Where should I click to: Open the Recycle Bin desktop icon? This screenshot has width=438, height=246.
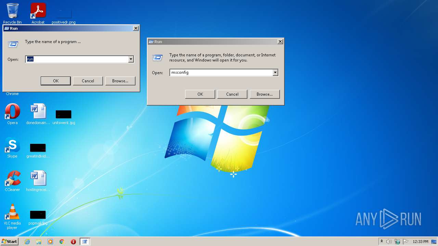12,13
